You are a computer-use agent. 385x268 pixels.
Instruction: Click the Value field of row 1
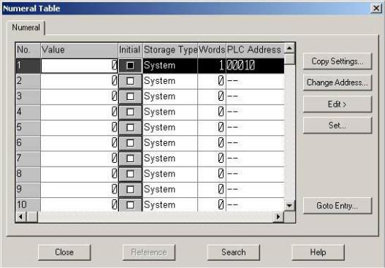80,66
